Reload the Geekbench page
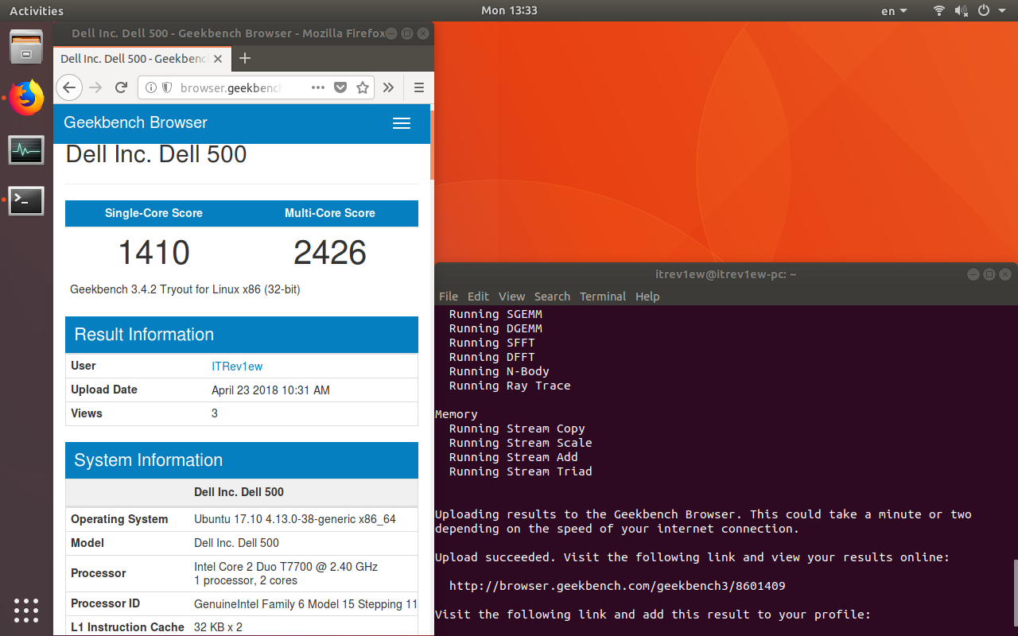Viewport: 1018px width, 636px height. [x=121, y=87]
